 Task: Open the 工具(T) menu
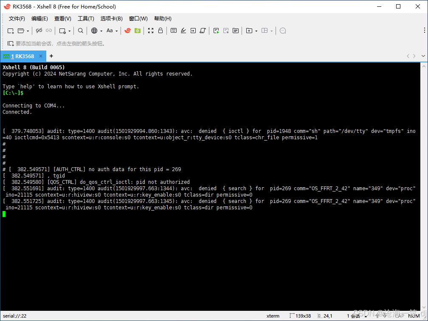(86, 18)
